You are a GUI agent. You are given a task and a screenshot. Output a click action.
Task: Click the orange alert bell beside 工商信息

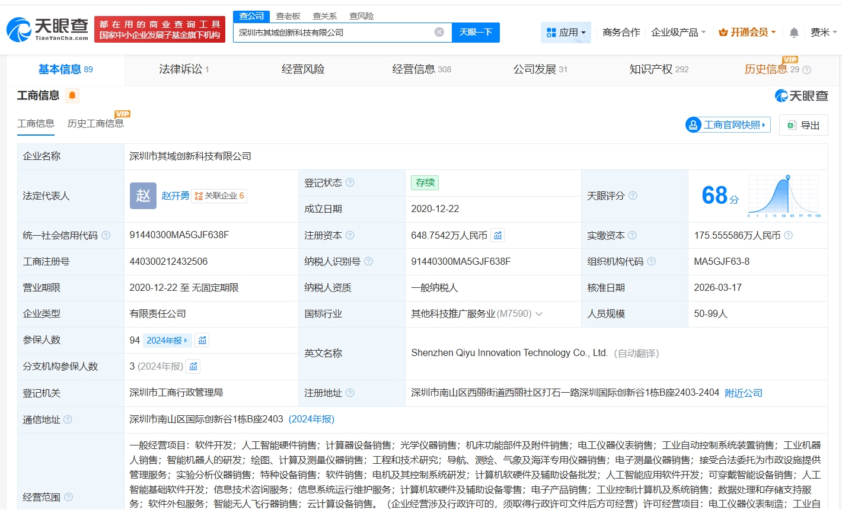pyautogui.click(x=72, y=95)
